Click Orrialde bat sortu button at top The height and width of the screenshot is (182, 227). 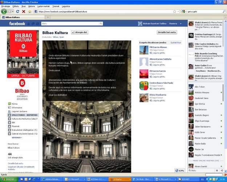pyautogui.click(x=167, y=32)
